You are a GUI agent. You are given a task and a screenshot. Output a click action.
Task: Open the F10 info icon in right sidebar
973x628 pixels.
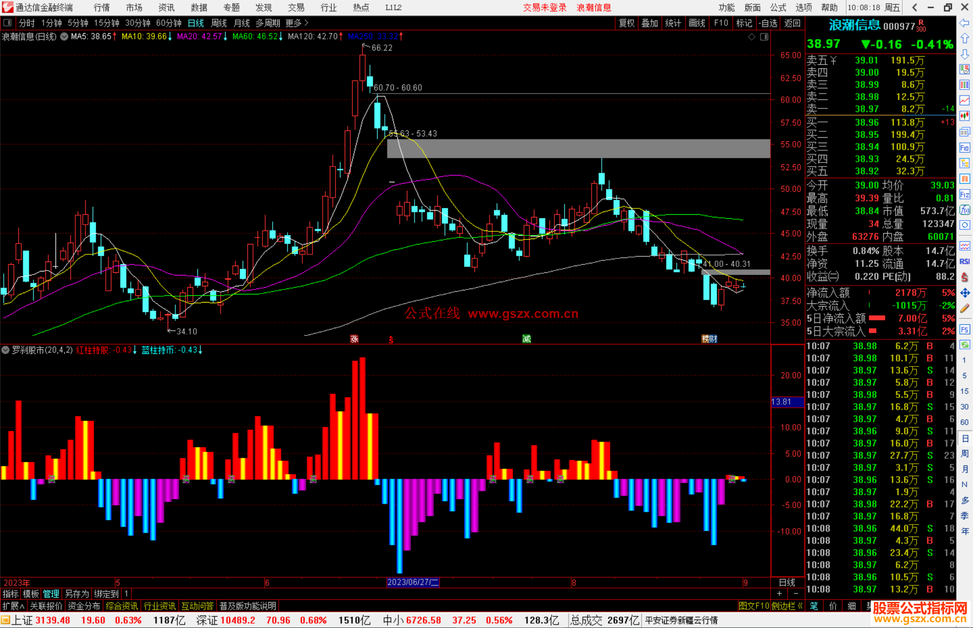click(964, 148)
